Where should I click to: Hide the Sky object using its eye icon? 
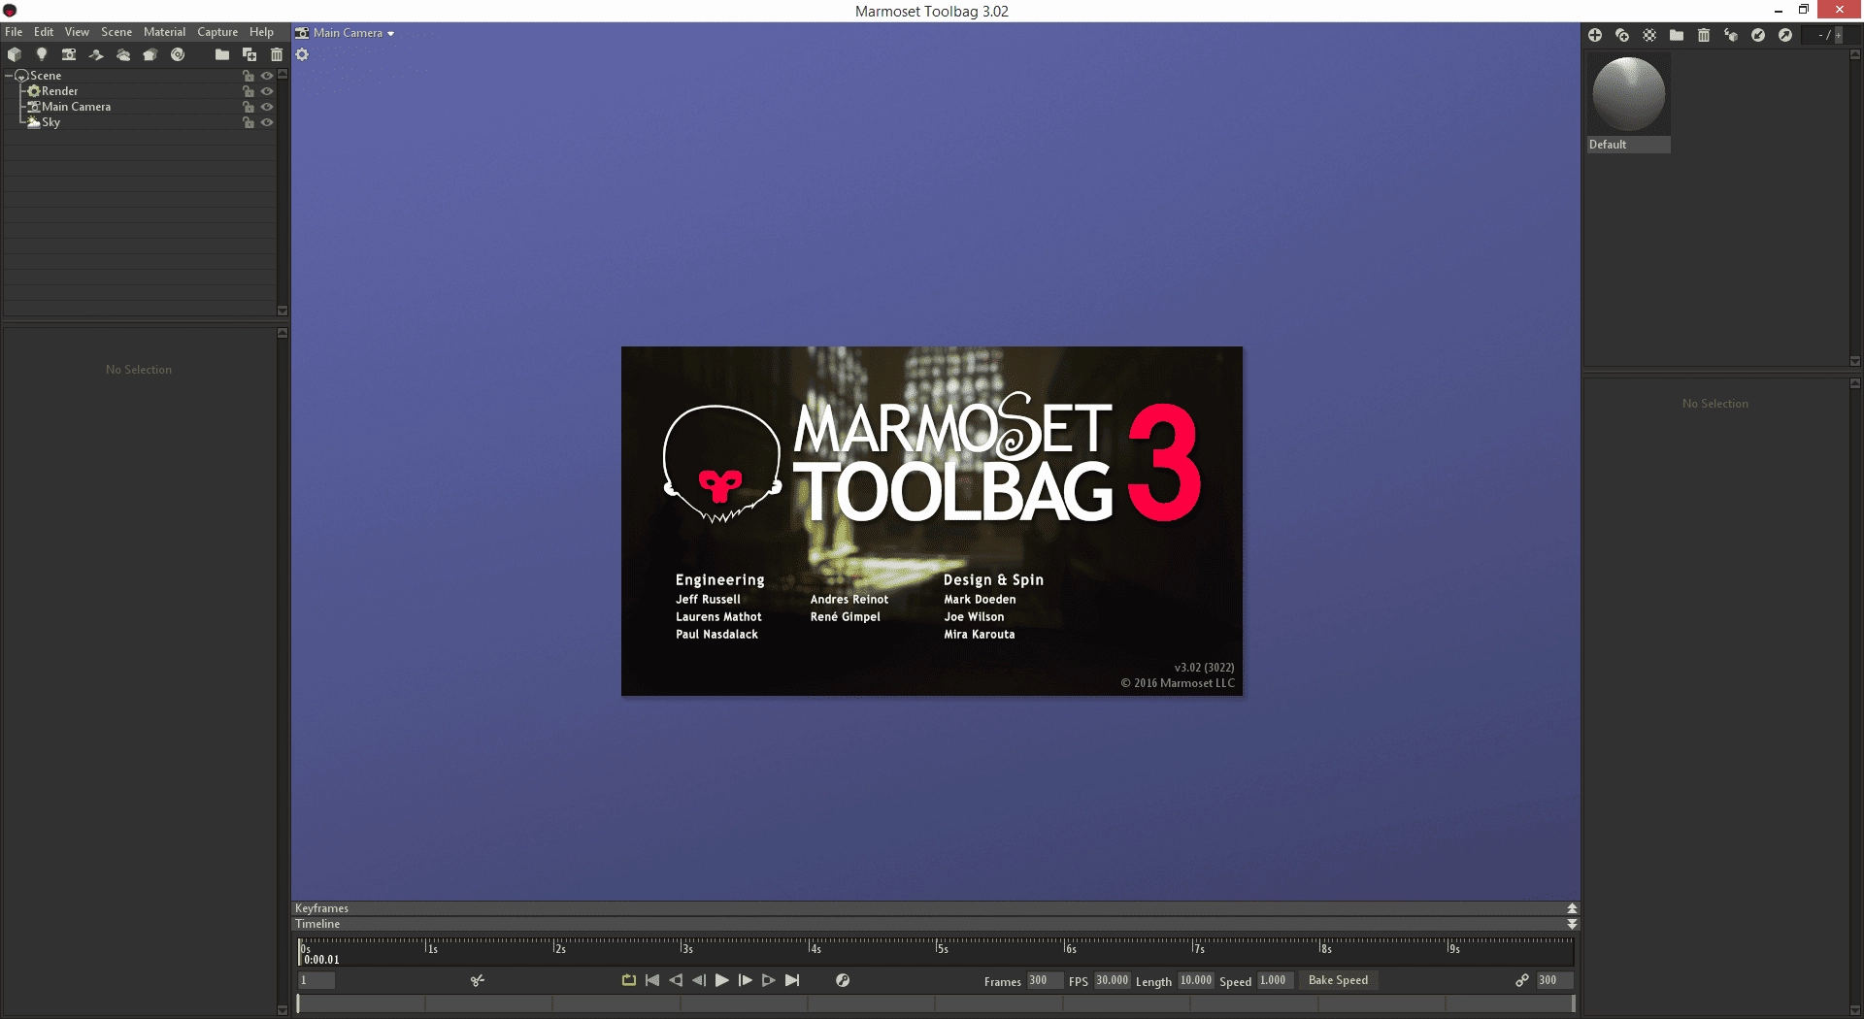[x=267, y=122]
